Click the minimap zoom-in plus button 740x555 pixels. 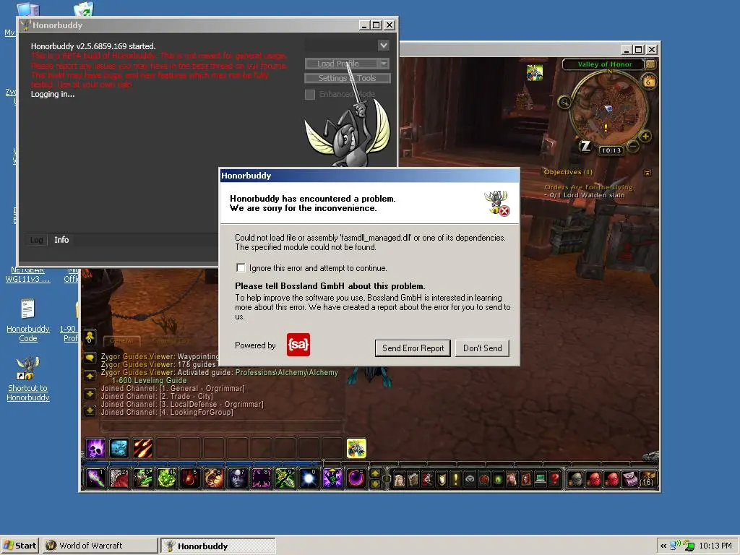pyautogui.click(x=645, y=136)
